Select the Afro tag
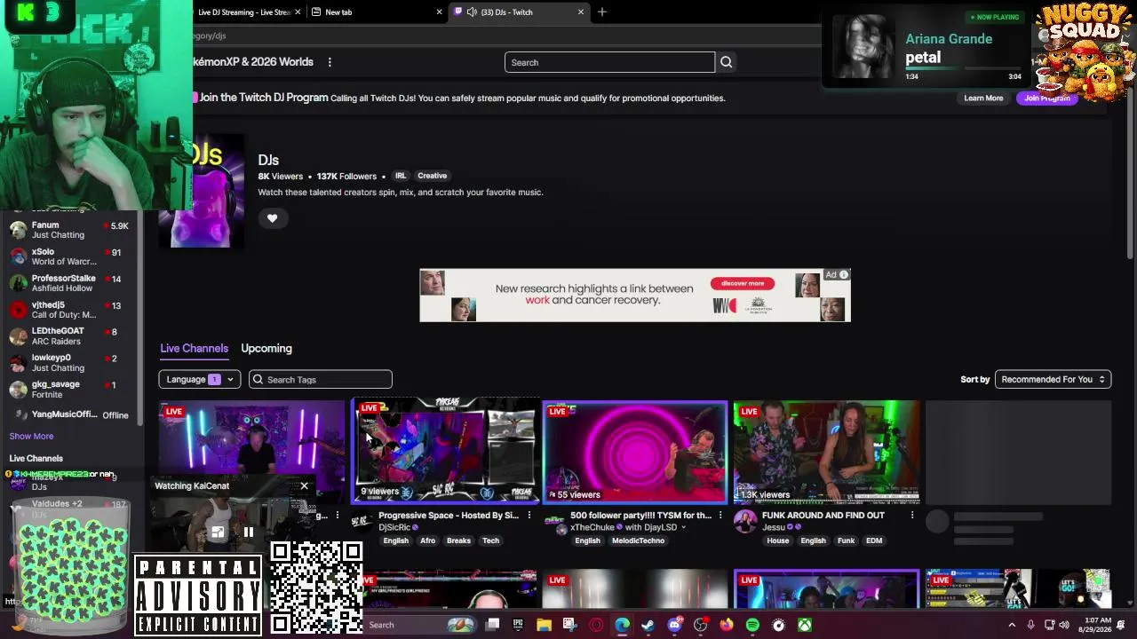 (x=428, y=540)
